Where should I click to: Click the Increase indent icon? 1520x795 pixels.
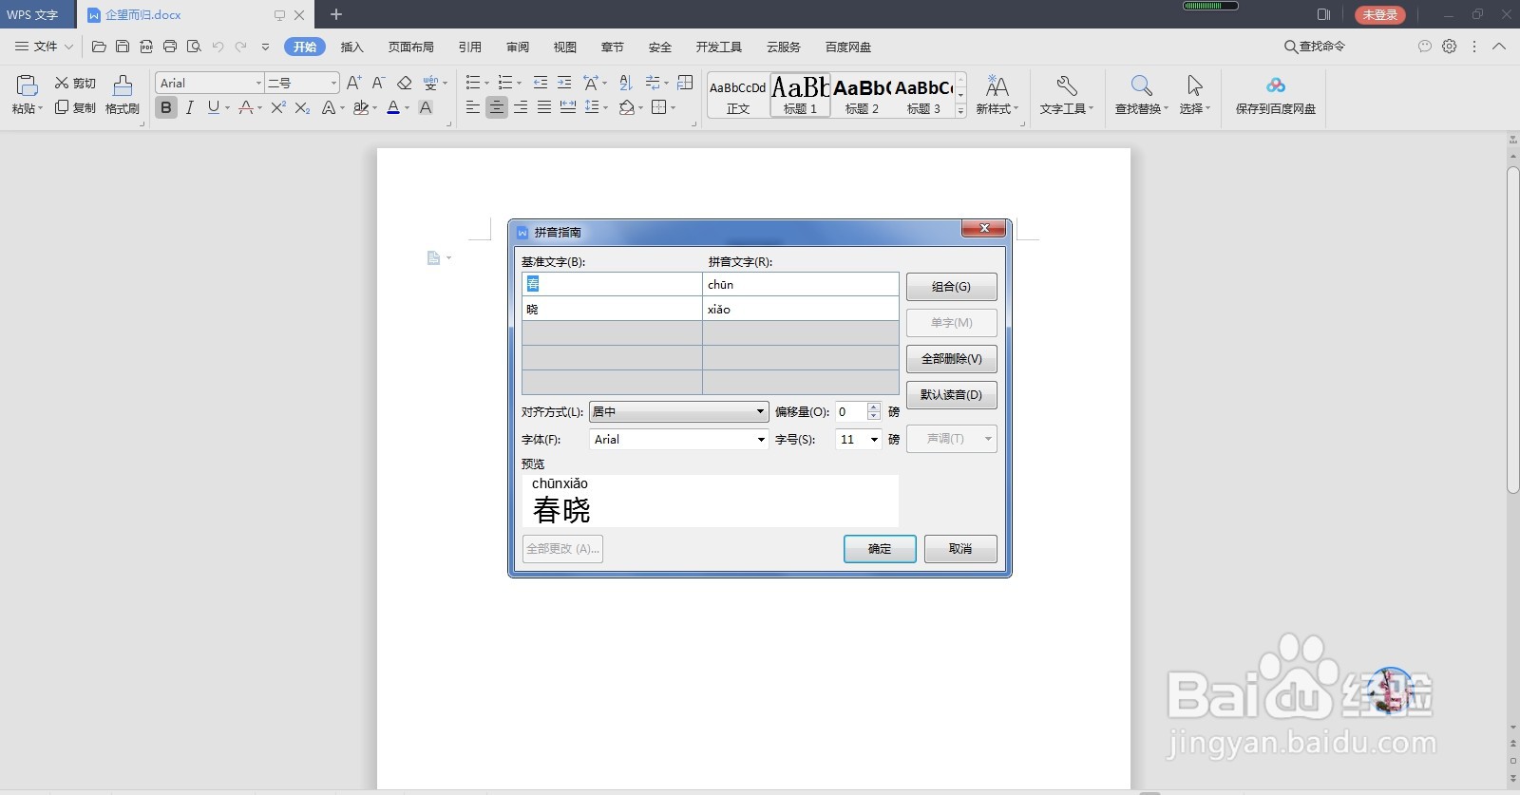click(564, 84)
